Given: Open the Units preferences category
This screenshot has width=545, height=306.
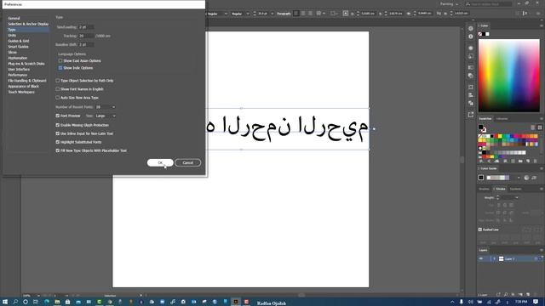Looking at the screenshot, I should [12, 36].
